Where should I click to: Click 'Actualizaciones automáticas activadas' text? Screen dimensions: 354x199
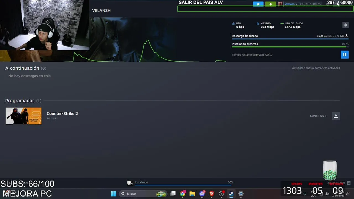316,68
